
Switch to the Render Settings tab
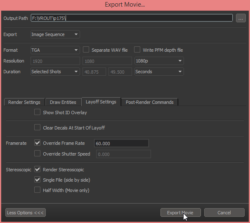24,102
